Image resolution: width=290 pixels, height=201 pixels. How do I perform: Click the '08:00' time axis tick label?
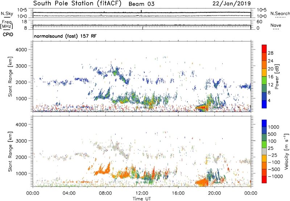click(x=105, y=193)
